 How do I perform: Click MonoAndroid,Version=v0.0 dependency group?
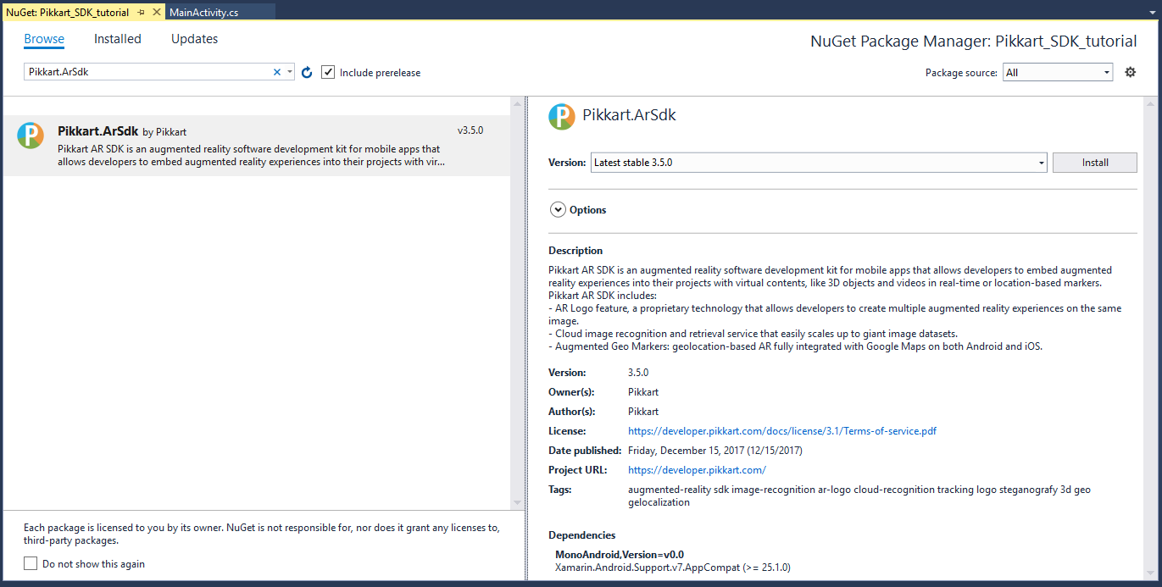pyautogui.click(x=620, y=555)
